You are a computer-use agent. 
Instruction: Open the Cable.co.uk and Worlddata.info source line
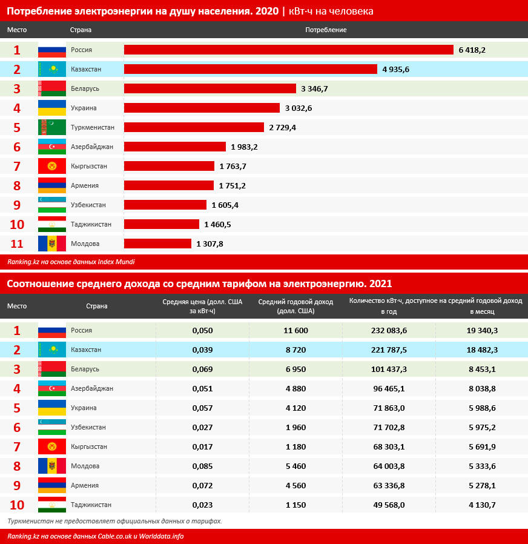tap(95, 536)
